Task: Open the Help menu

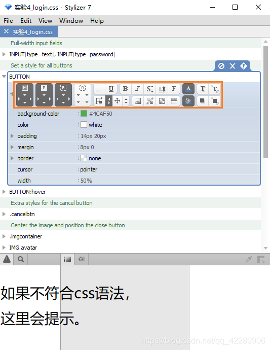Action: pyautogui.click(x=97, y=20)
